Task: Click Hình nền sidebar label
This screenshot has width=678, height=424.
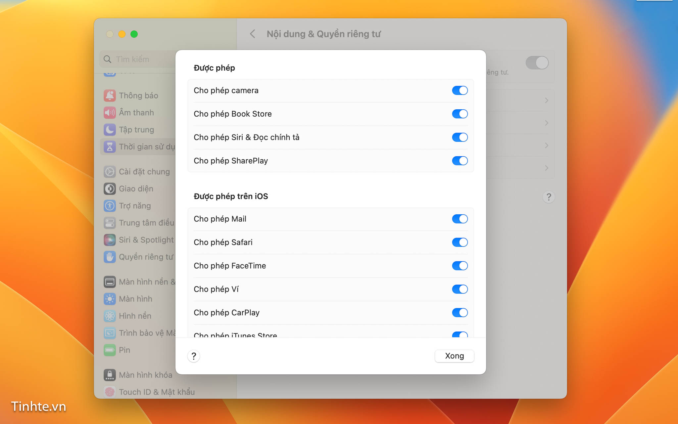Action: pyautogui.click(x=135, y=316)
